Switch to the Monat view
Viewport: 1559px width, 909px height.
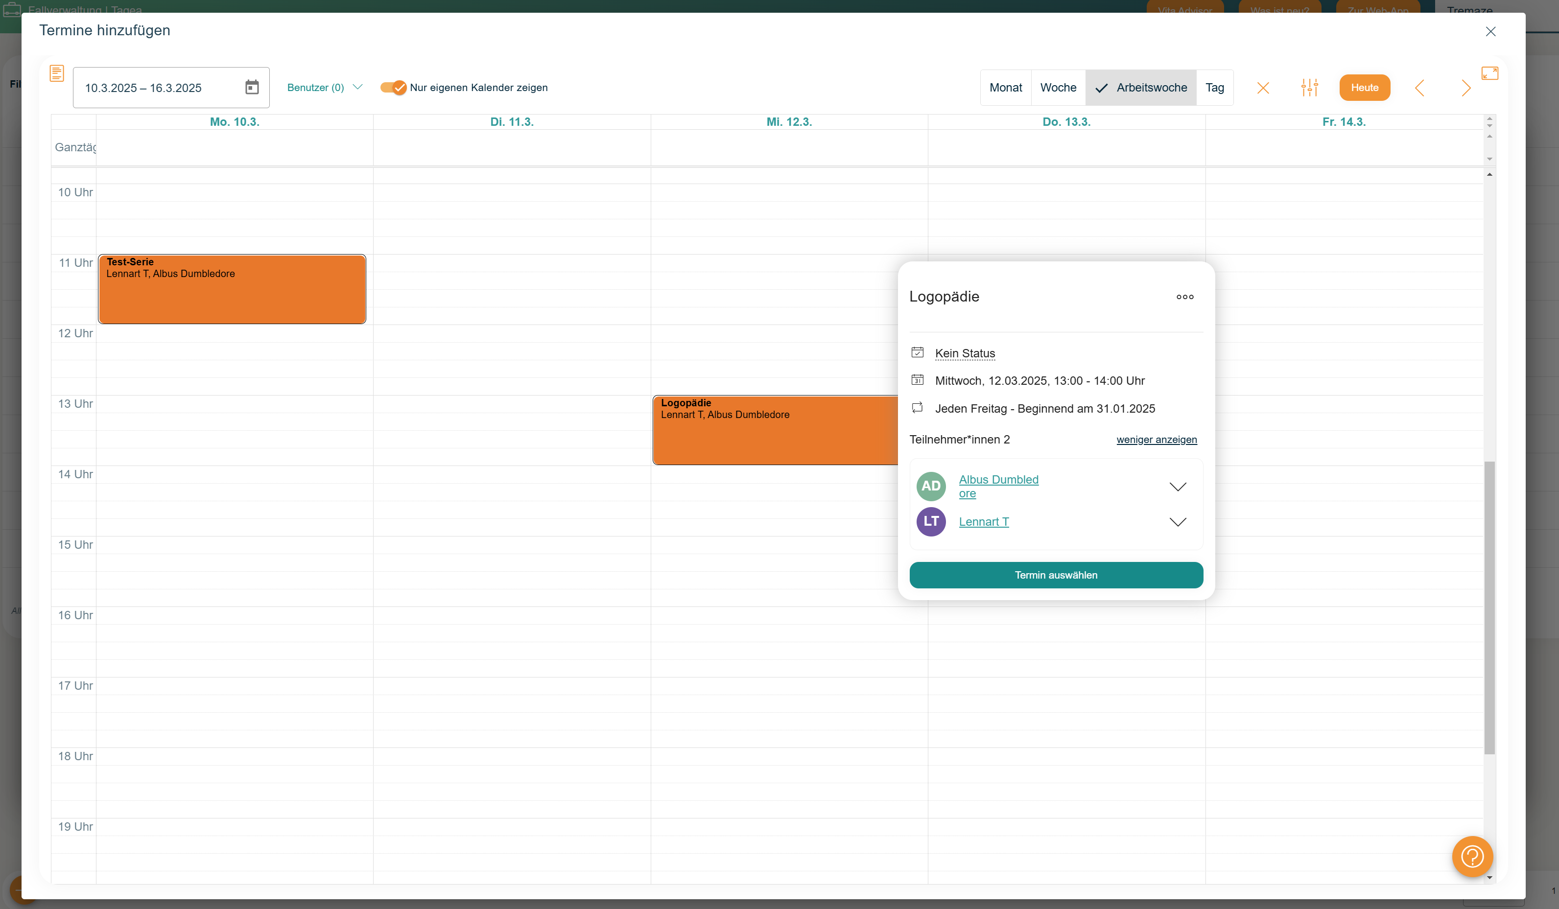coord(1005,87)
